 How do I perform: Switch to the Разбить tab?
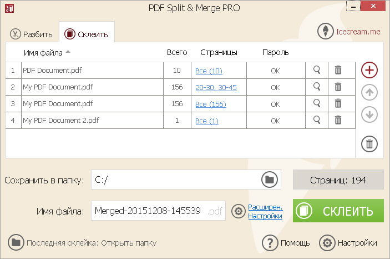tap(31, 34)
